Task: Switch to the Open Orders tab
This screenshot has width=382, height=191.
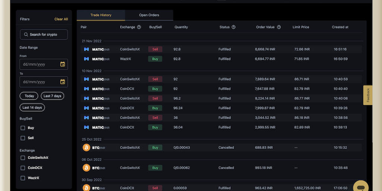Action: coord(149,15)
